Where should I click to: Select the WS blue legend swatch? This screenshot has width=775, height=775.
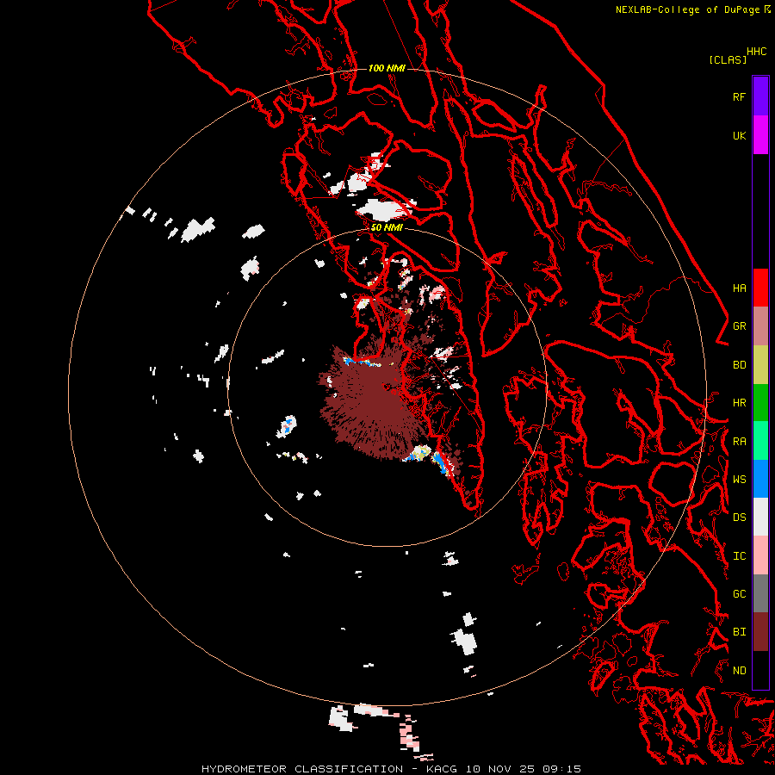pos(760,479)
